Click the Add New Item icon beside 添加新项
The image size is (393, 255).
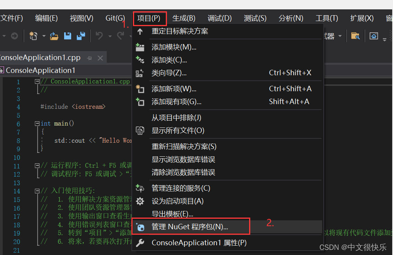140,89
